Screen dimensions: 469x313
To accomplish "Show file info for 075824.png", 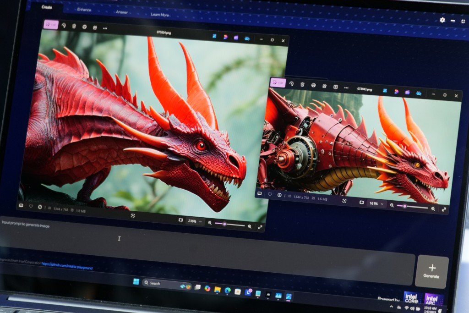I will coord(40,207).
